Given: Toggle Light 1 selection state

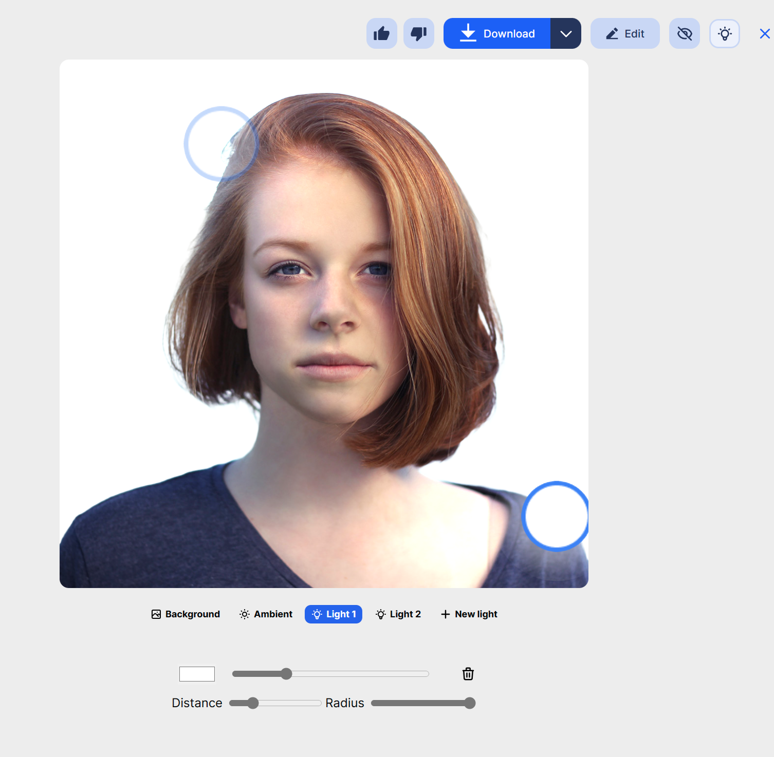Looking at the screenshot, I should (x=333, y=614).
